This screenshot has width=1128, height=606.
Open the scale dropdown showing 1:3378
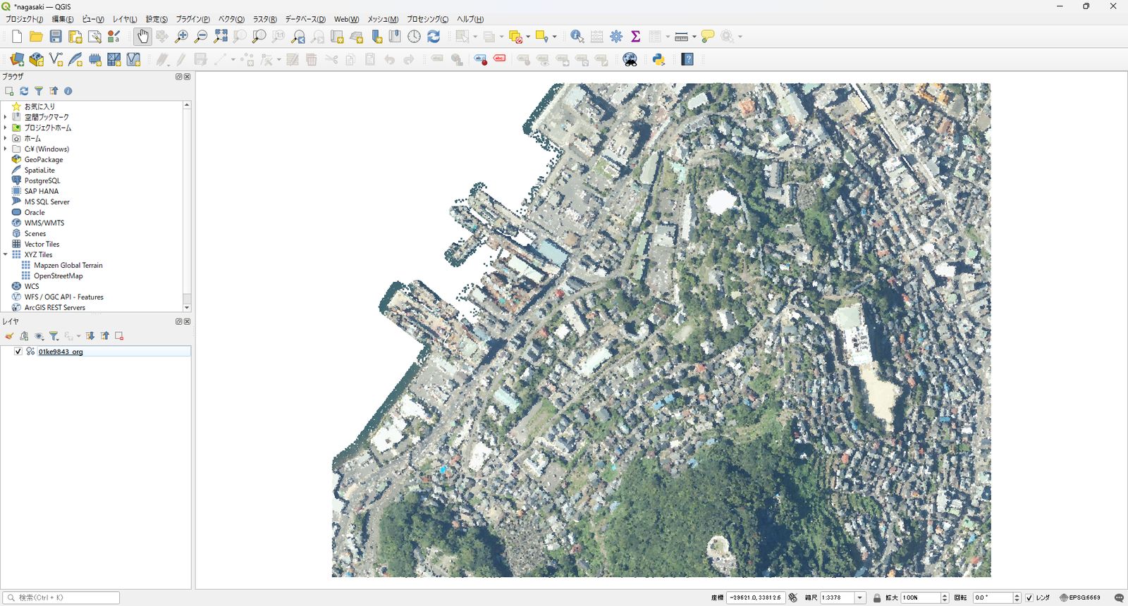click(859, 598)
